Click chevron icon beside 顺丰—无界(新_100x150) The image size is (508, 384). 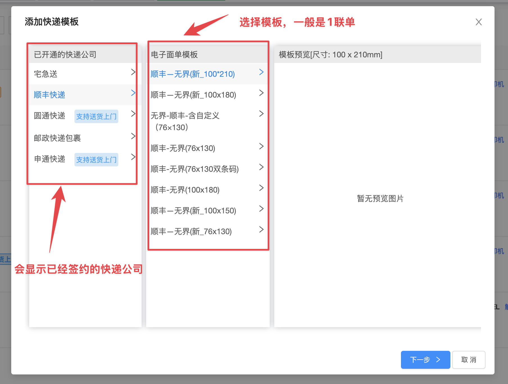[x=261, y=209]
